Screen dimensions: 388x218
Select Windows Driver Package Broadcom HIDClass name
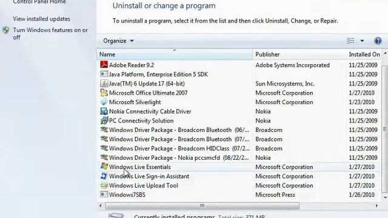pos(179,148)
